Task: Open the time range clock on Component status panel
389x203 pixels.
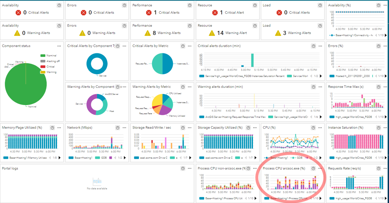Action: click(x=52, y=46)
